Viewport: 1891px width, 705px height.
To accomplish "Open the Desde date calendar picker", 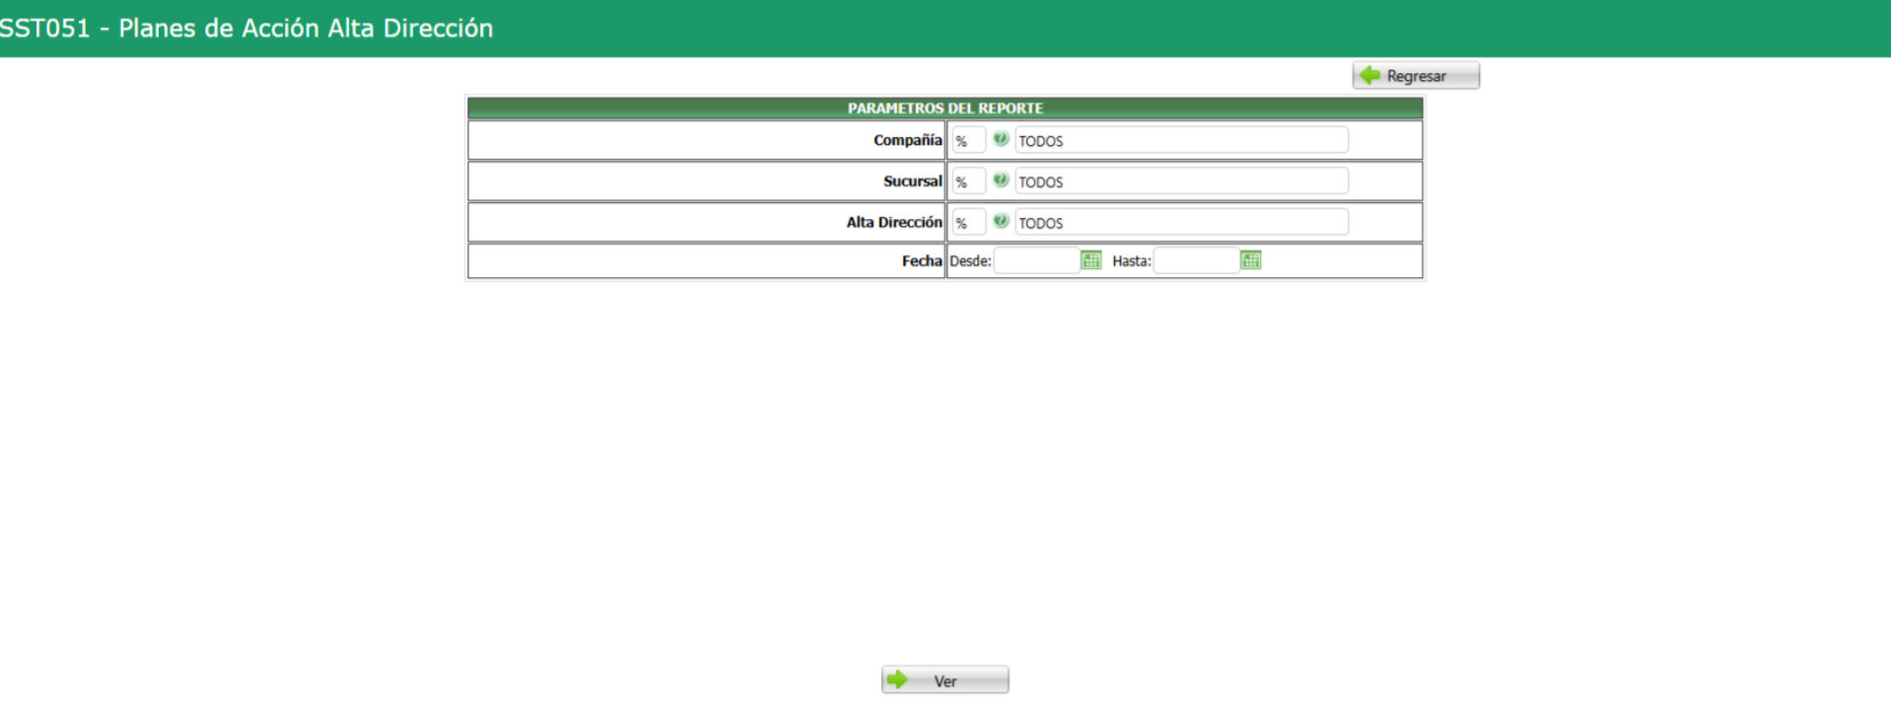I will [1091, 260].
